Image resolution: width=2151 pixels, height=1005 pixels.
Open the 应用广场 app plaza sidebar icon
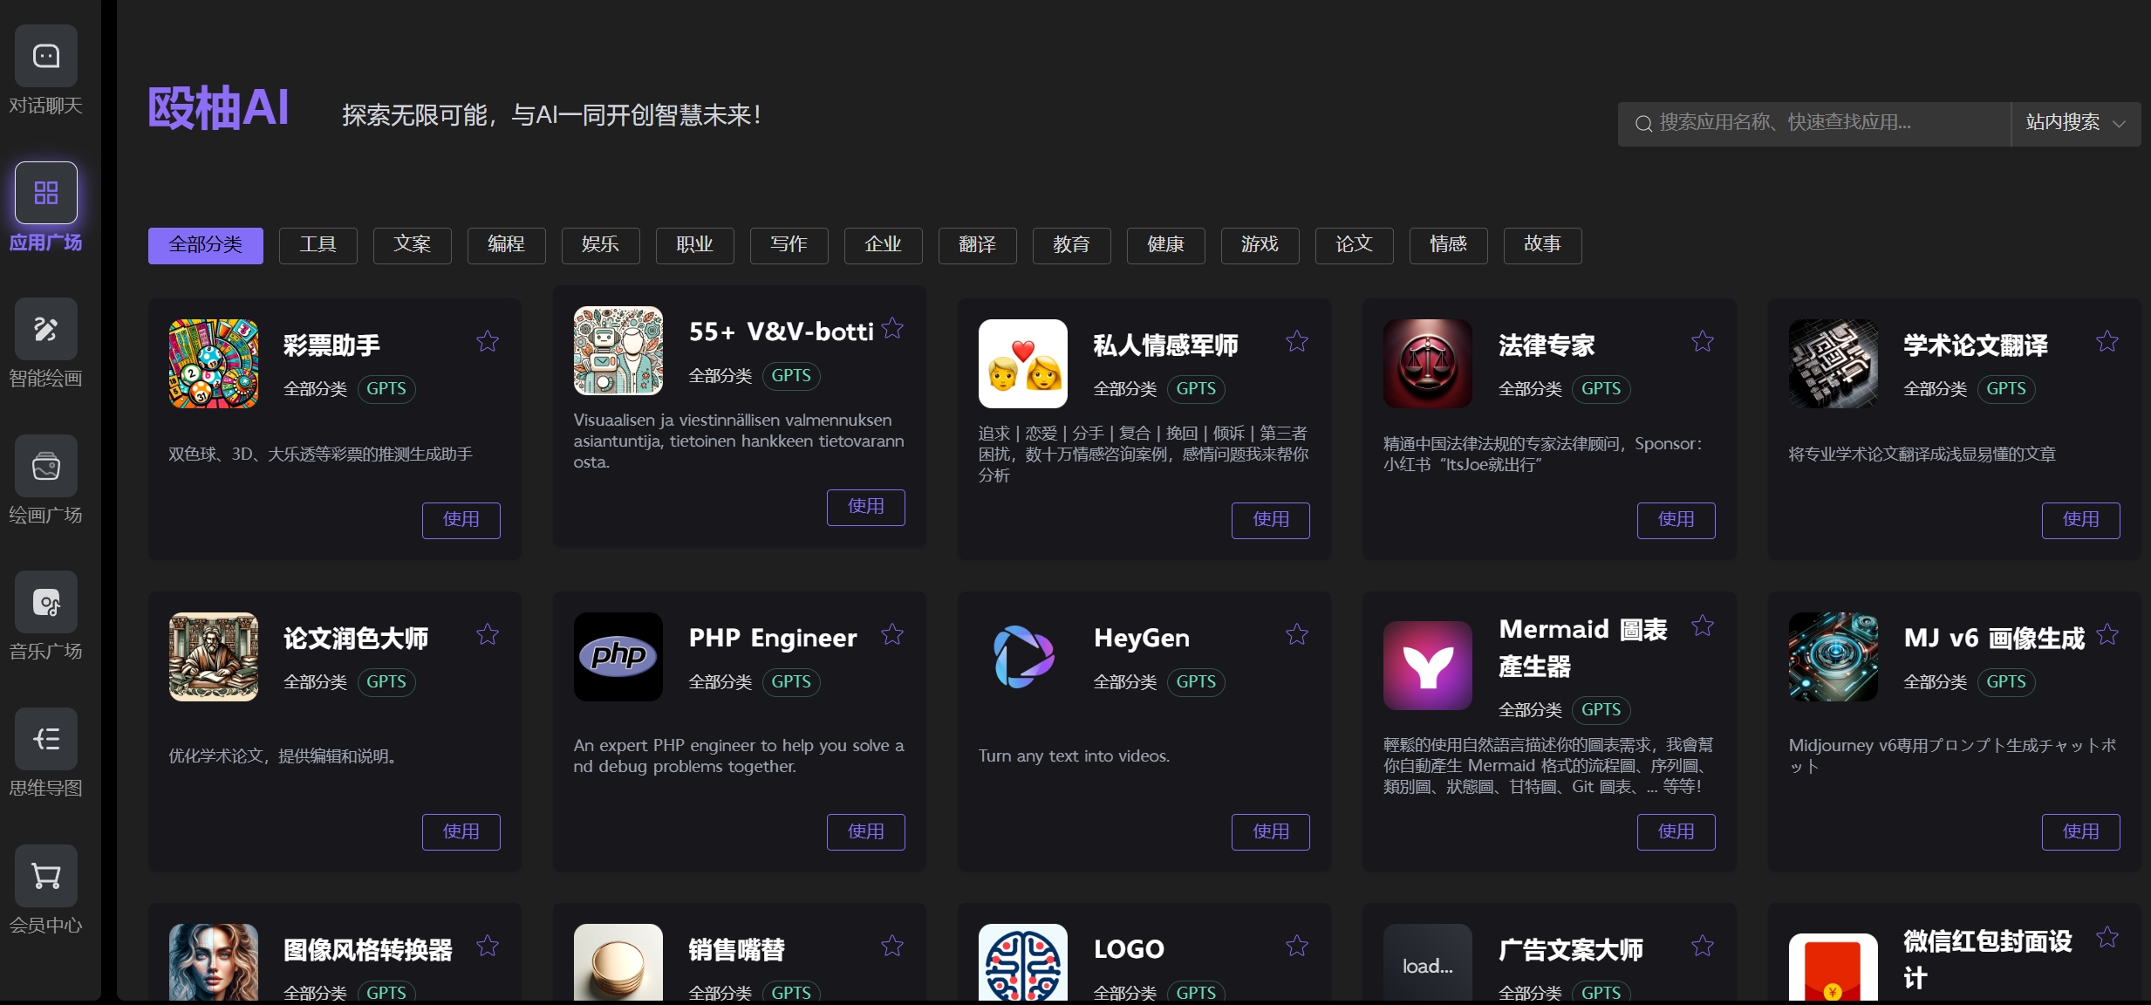click(x=45, y=193)
